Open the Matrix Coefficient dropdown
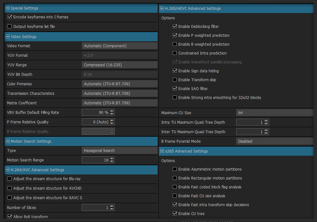 120,103
